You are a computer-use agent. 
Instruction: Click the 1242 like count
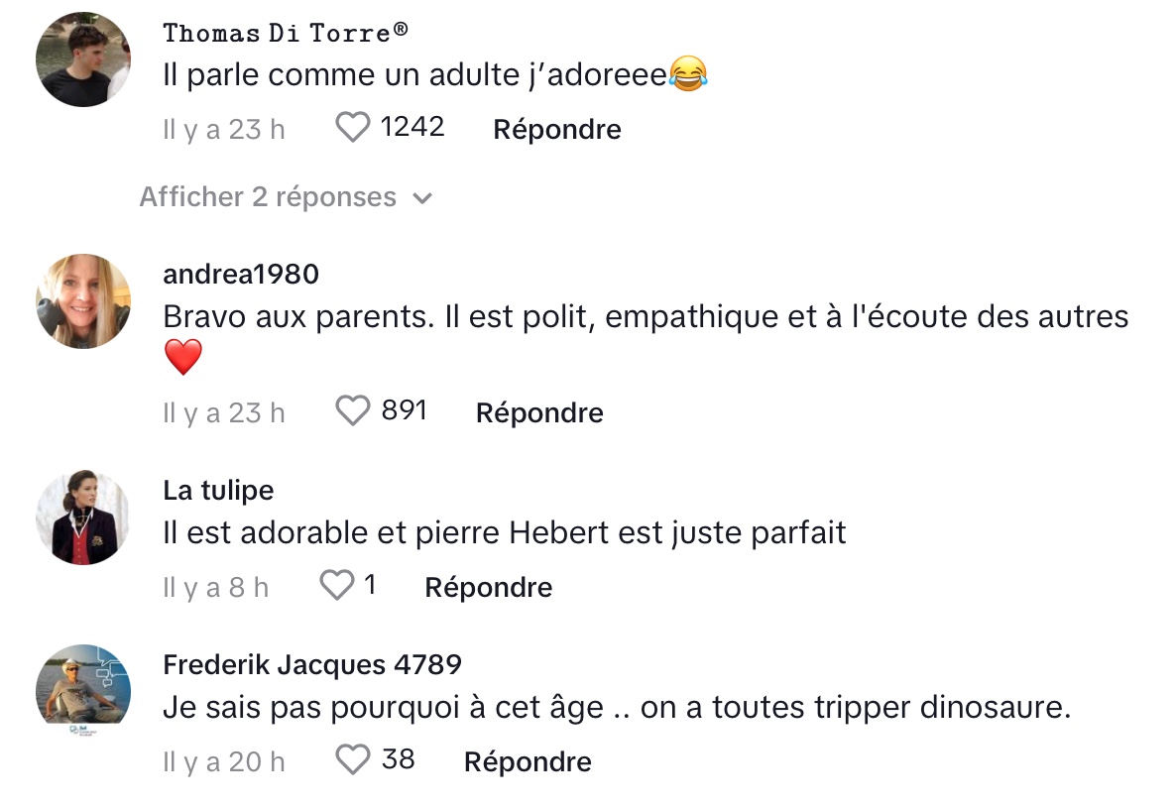pos(412,127)
